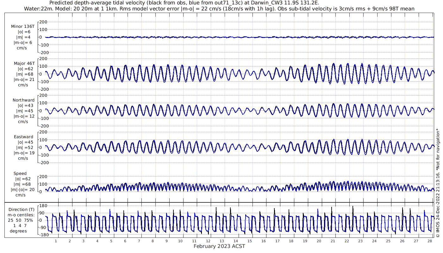443x253 pixels.
Task: Click day 14 on the date axis
Action: coord(236,241)
